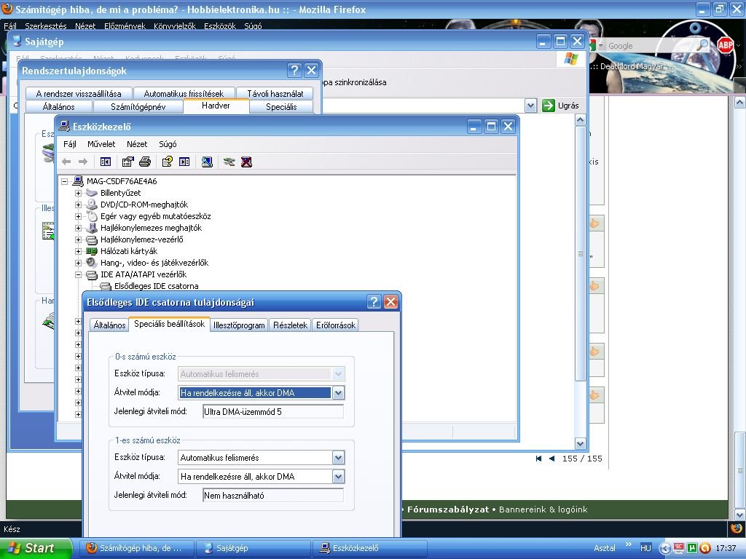The height and width of the screenshot is (559, 746).
Task: Click Sajátgép taskbar button
Action: [x=253, y=548]
